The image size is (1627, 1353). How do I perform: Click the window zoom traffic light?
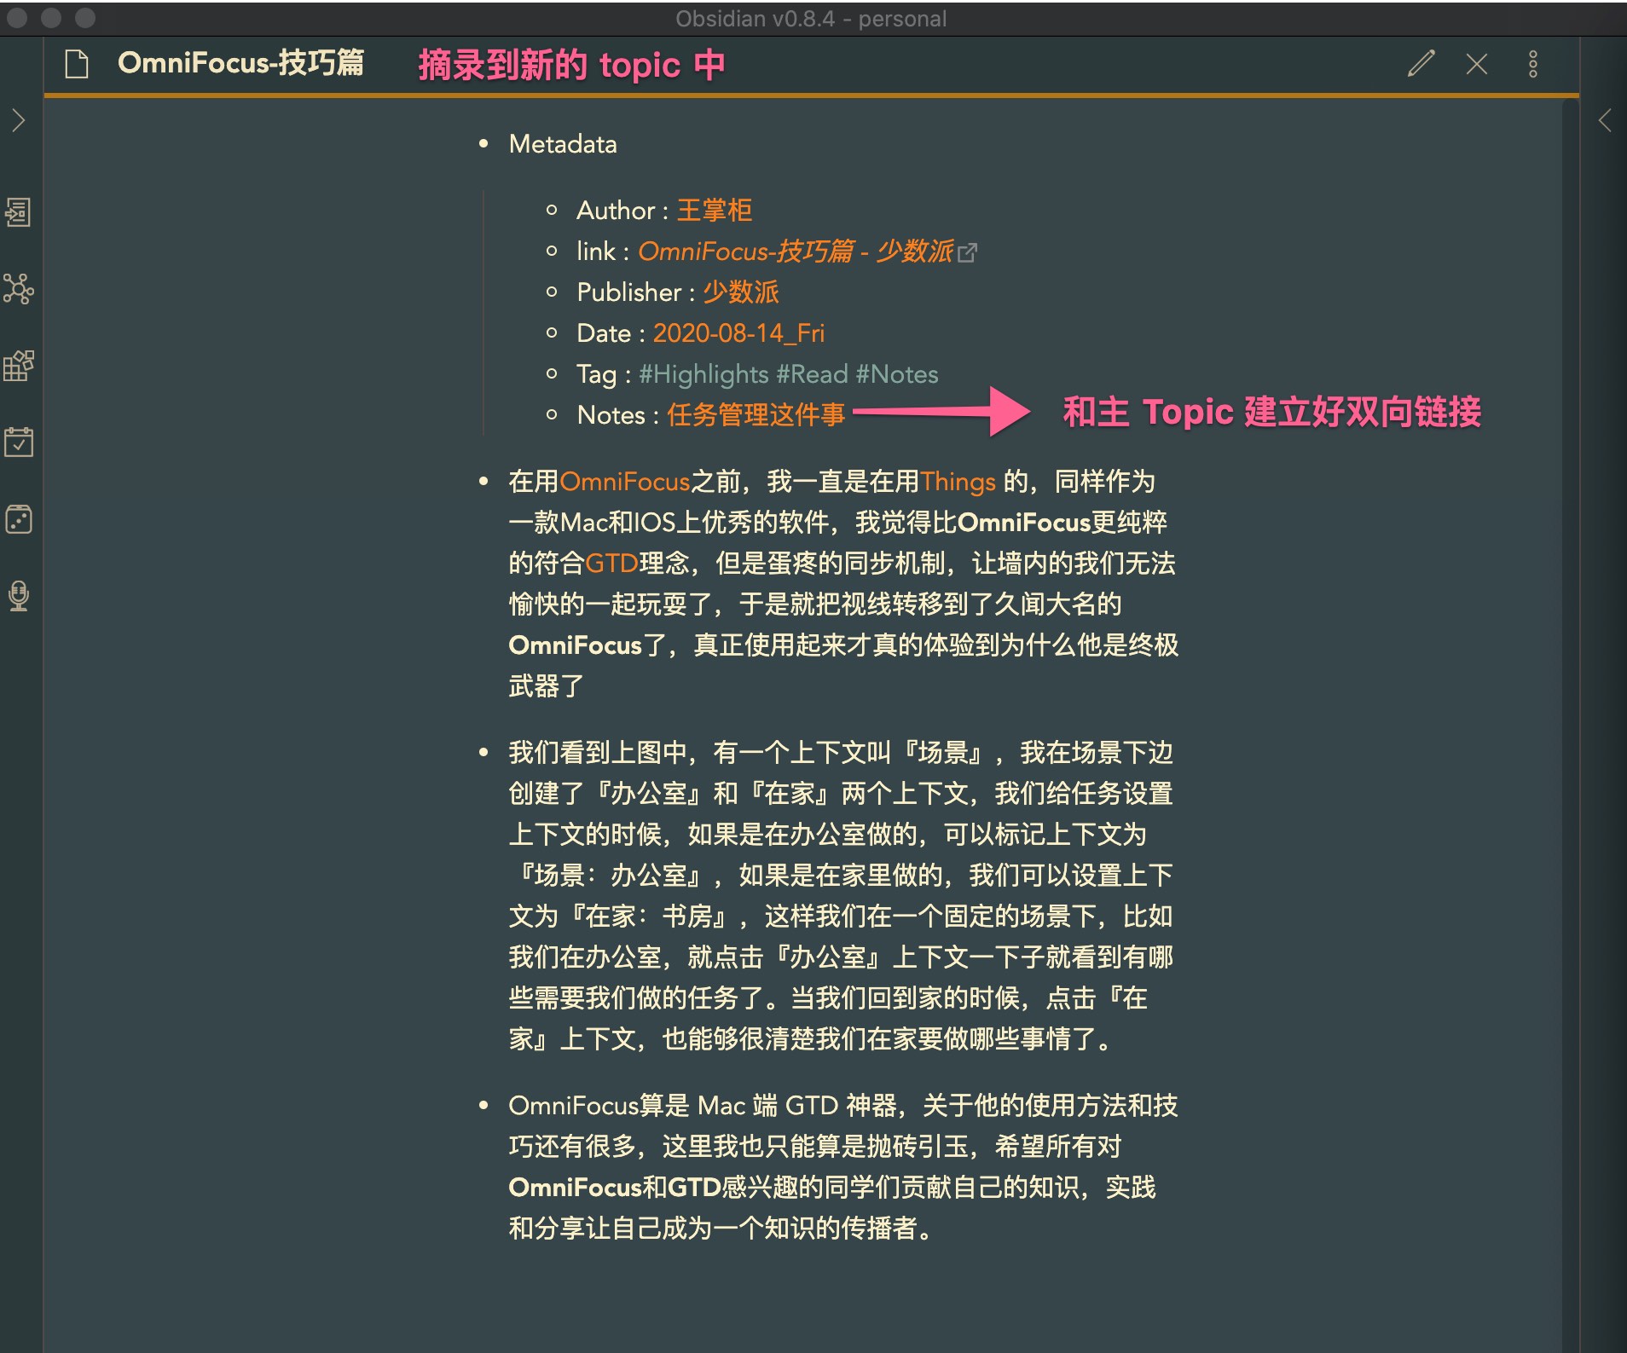click(85, 18)
